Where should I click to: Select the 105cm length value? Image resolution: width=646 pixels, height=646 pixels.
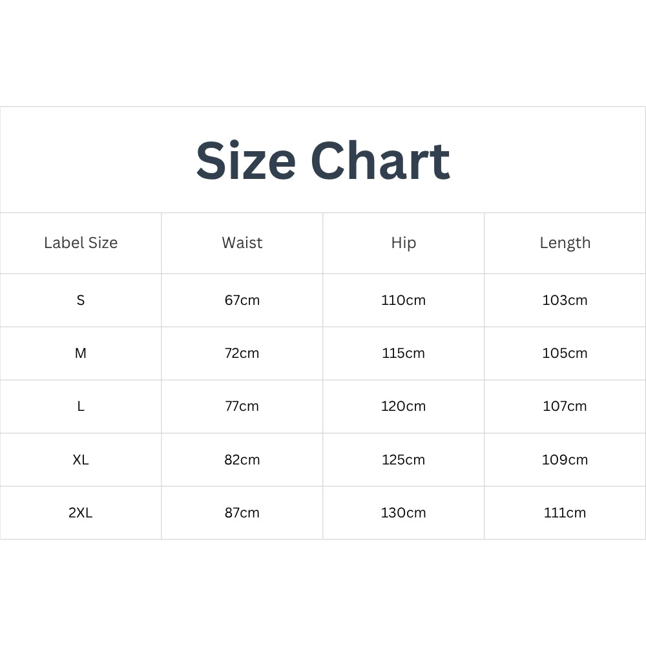pyautogui.click(x=565, y=353)
